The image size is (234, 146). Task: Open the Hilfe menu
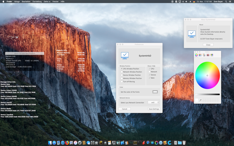tap(63, 1)
